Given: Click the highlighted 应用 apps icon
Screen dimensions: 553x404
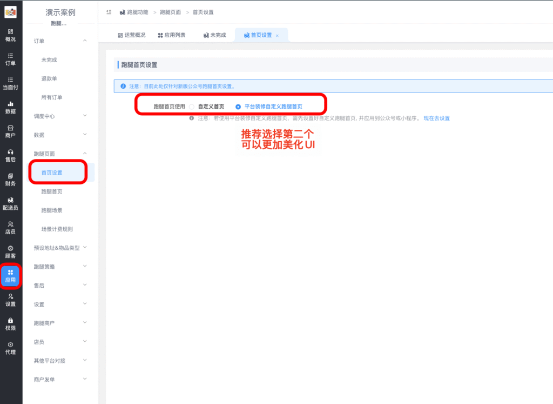Looking at the screenshot, I should 10,276.
